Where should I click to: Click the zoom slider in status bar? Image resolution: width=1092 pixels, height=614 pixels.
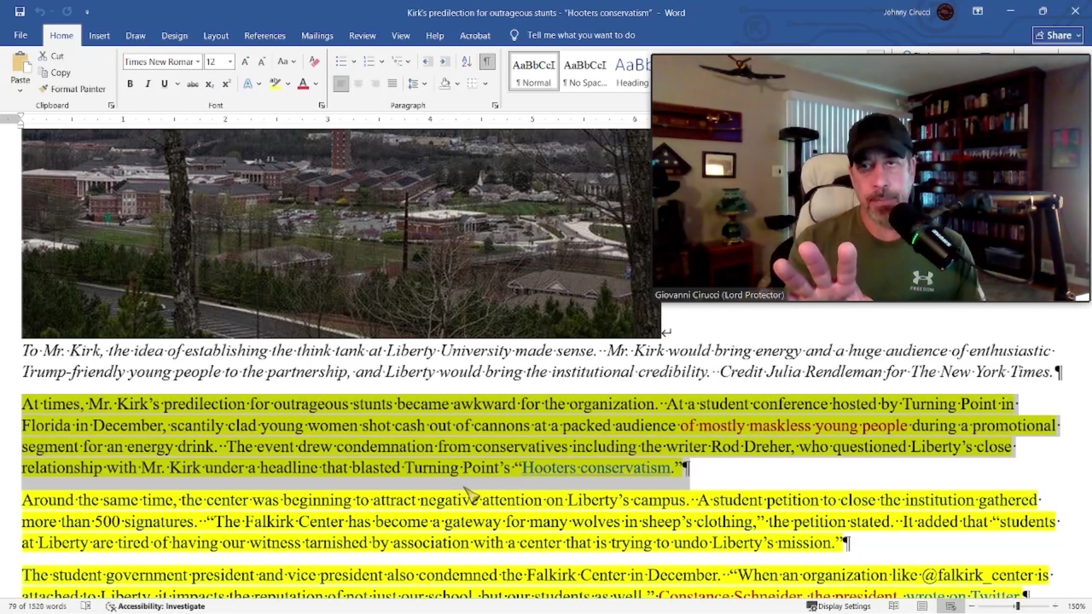coord(1017,606)
